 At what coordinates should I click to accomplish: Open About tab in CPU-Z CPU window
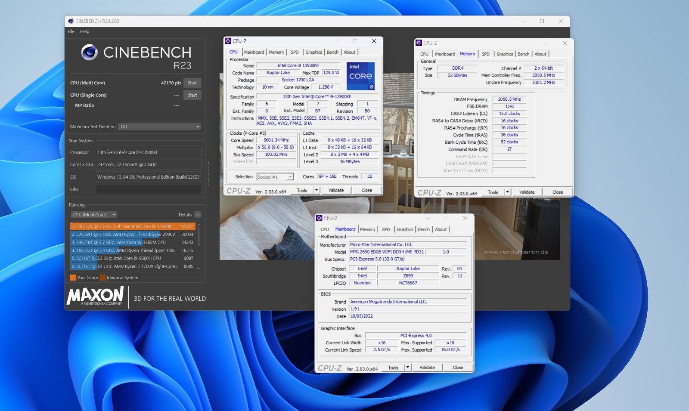click(350, 52)
